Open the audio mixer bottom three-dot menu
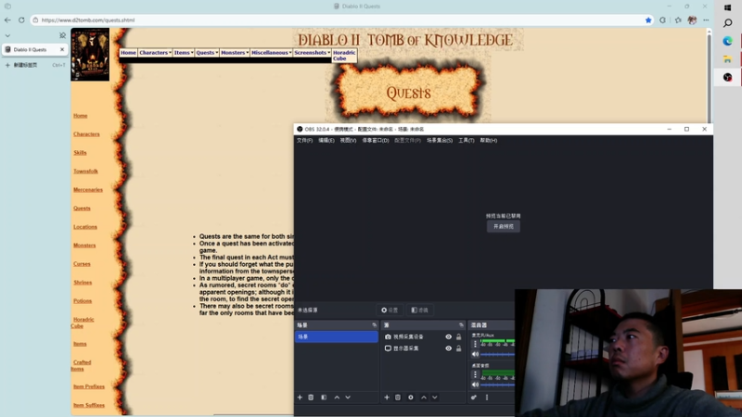The image size is (742, 417). (486, 398)
